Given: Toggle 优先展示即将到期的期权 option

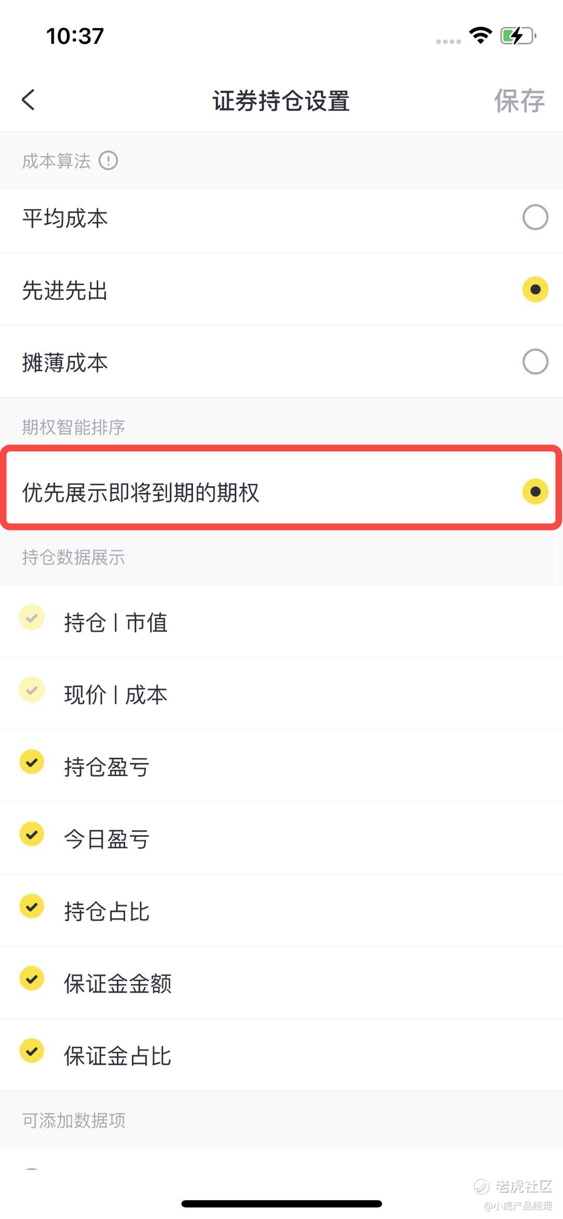Looking at the screenshot, I should [535, 491].
